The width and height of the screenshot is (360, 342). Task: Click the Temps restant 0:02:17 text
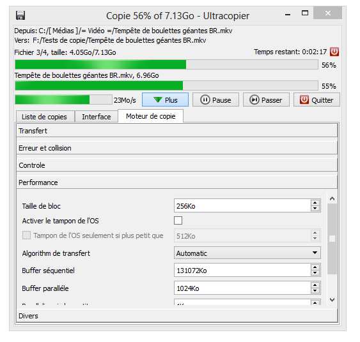(x=290, y=52)
